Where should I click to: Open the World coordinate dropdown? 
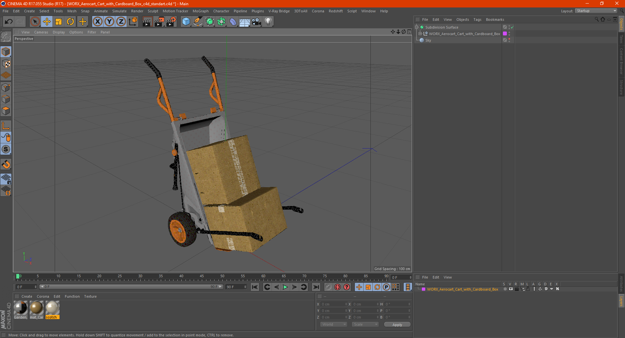pyautogui.click(x=334, y=324)
